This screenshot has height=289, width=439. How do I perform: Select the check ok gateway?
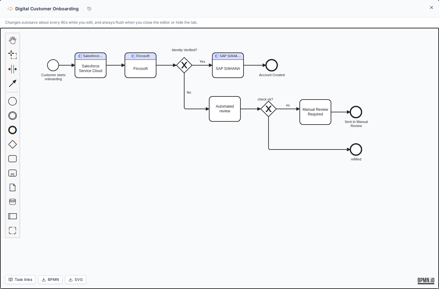pyautogui.click(x=269, y=109)
